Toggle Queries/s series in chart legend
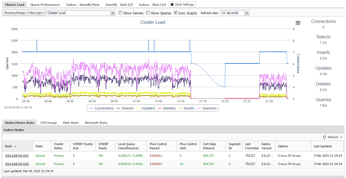 (209, 108)
